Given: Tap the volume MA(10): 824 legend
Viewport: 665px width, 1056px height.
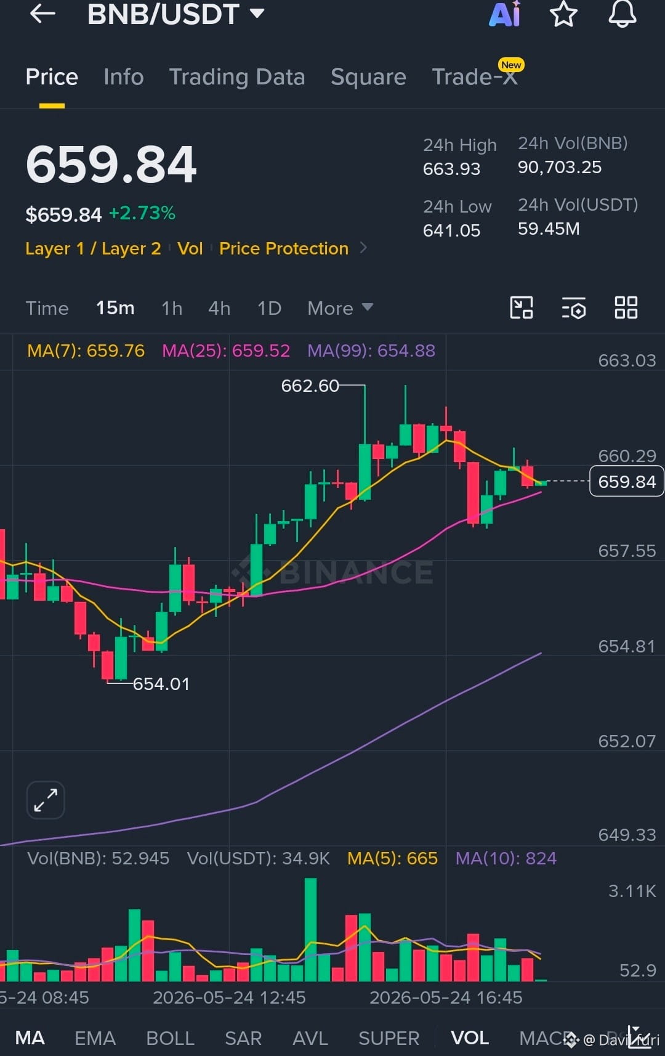Looking at the screenshot, I should (x=506, y=858).
